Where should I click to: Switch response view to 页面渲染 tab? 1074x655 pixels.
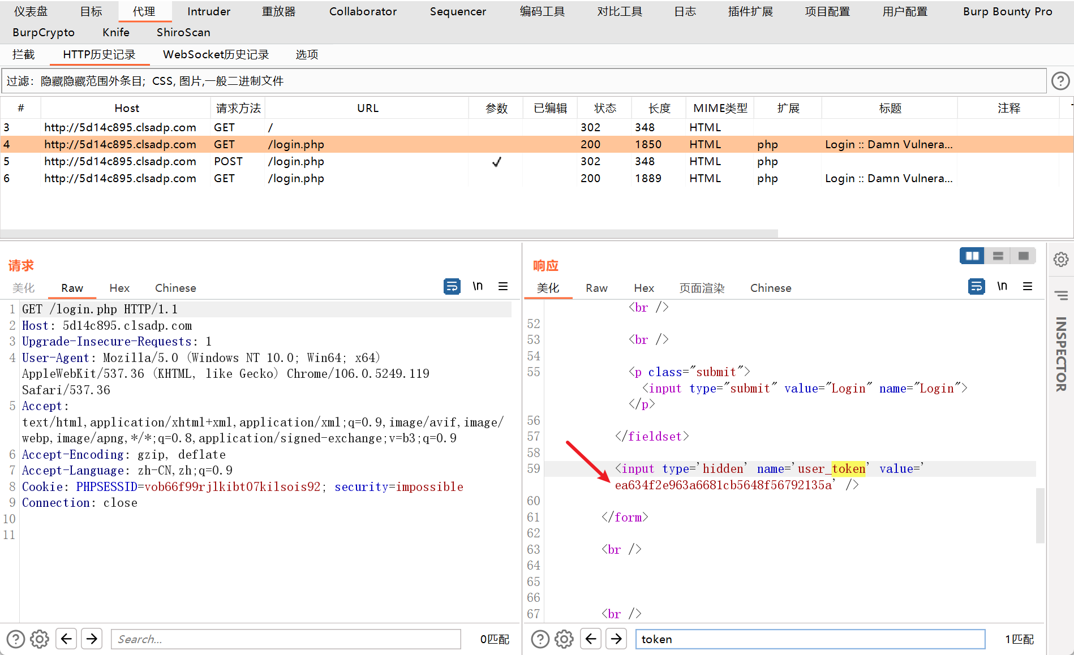[702, 288]
